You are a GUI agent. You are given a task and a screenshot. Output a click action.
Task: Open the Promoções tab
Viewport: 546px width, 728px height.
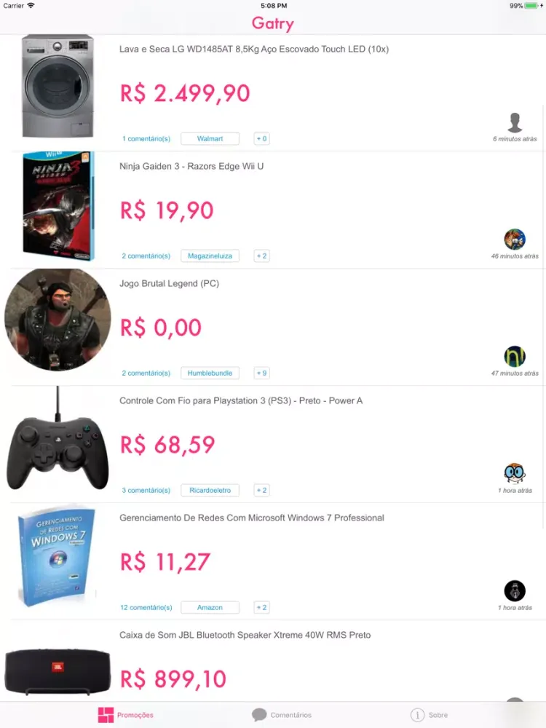coord(126,715)
